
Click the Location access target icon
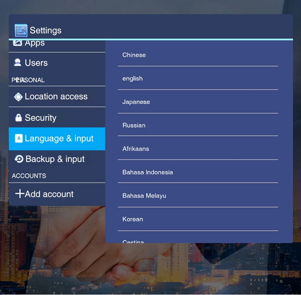18,97
